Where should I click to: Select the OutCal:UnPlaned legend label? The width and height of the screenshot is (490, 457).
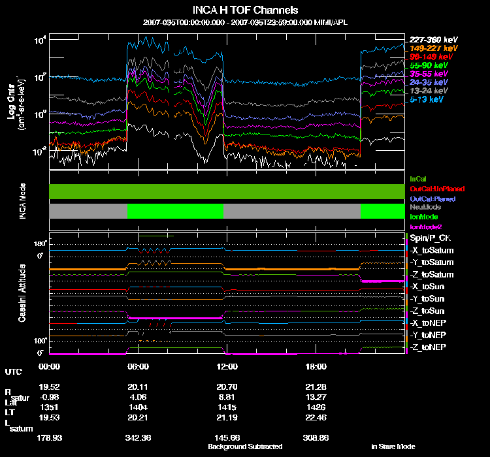[437, 189]
